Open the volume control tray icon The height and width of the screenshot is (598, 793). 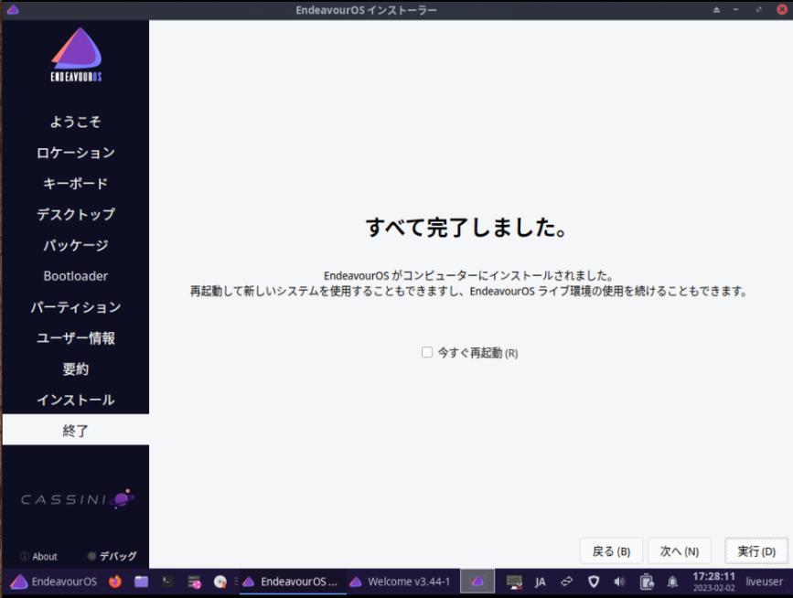[x=619, y=582]
